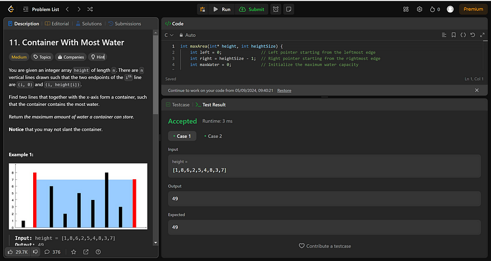Select the Case 2 tab
The width and height of the screenshot is (491, 261).
tap(213, 136)
